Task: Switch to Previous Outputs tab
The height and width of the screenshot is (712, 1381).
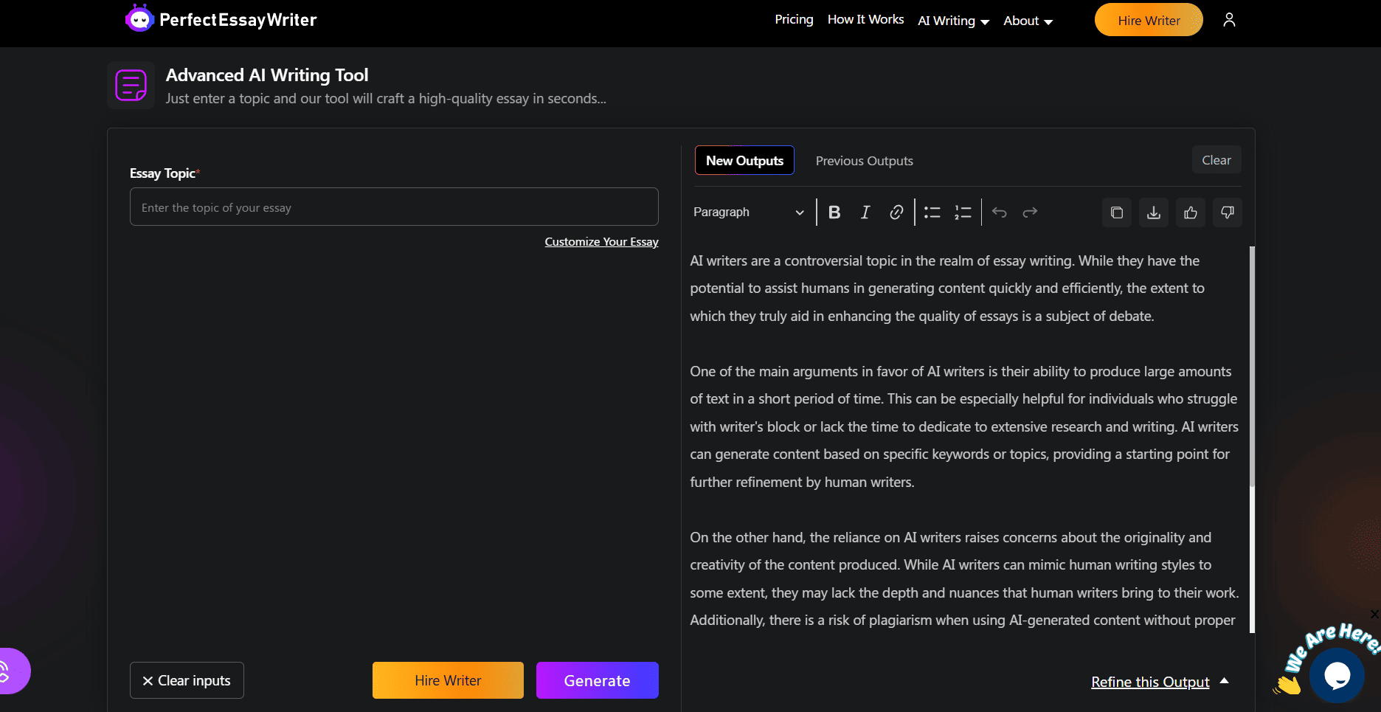Action: click(864, 161)
